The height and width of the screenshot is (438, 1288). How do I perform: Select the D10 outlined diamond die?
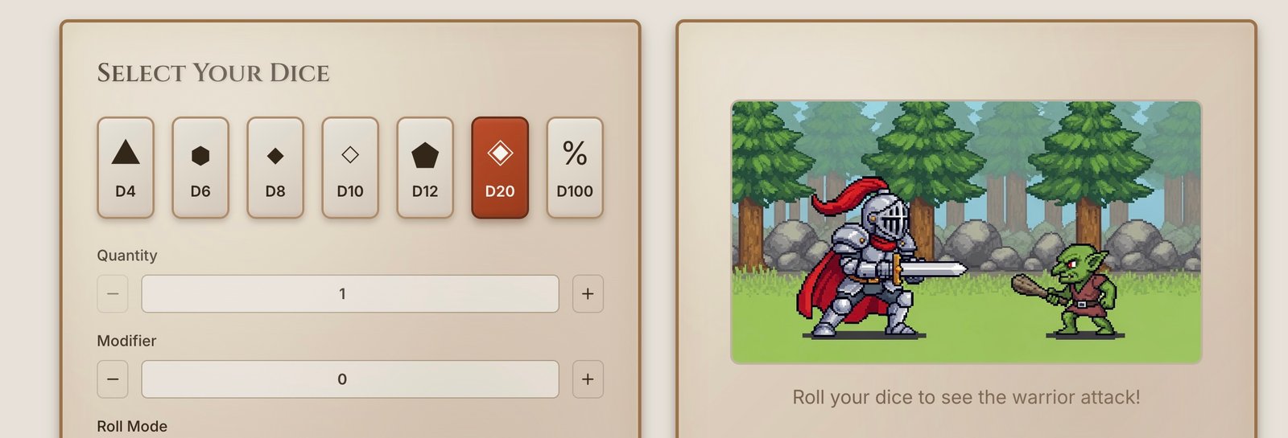tap(350, 167)
